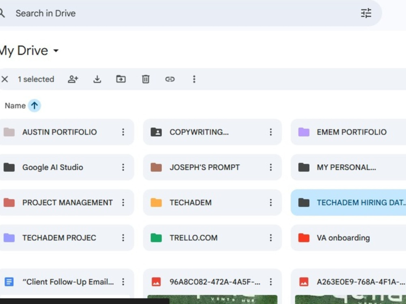Copy link of selected item
This screenshot has height=304, width=406.
pos(170,79)
